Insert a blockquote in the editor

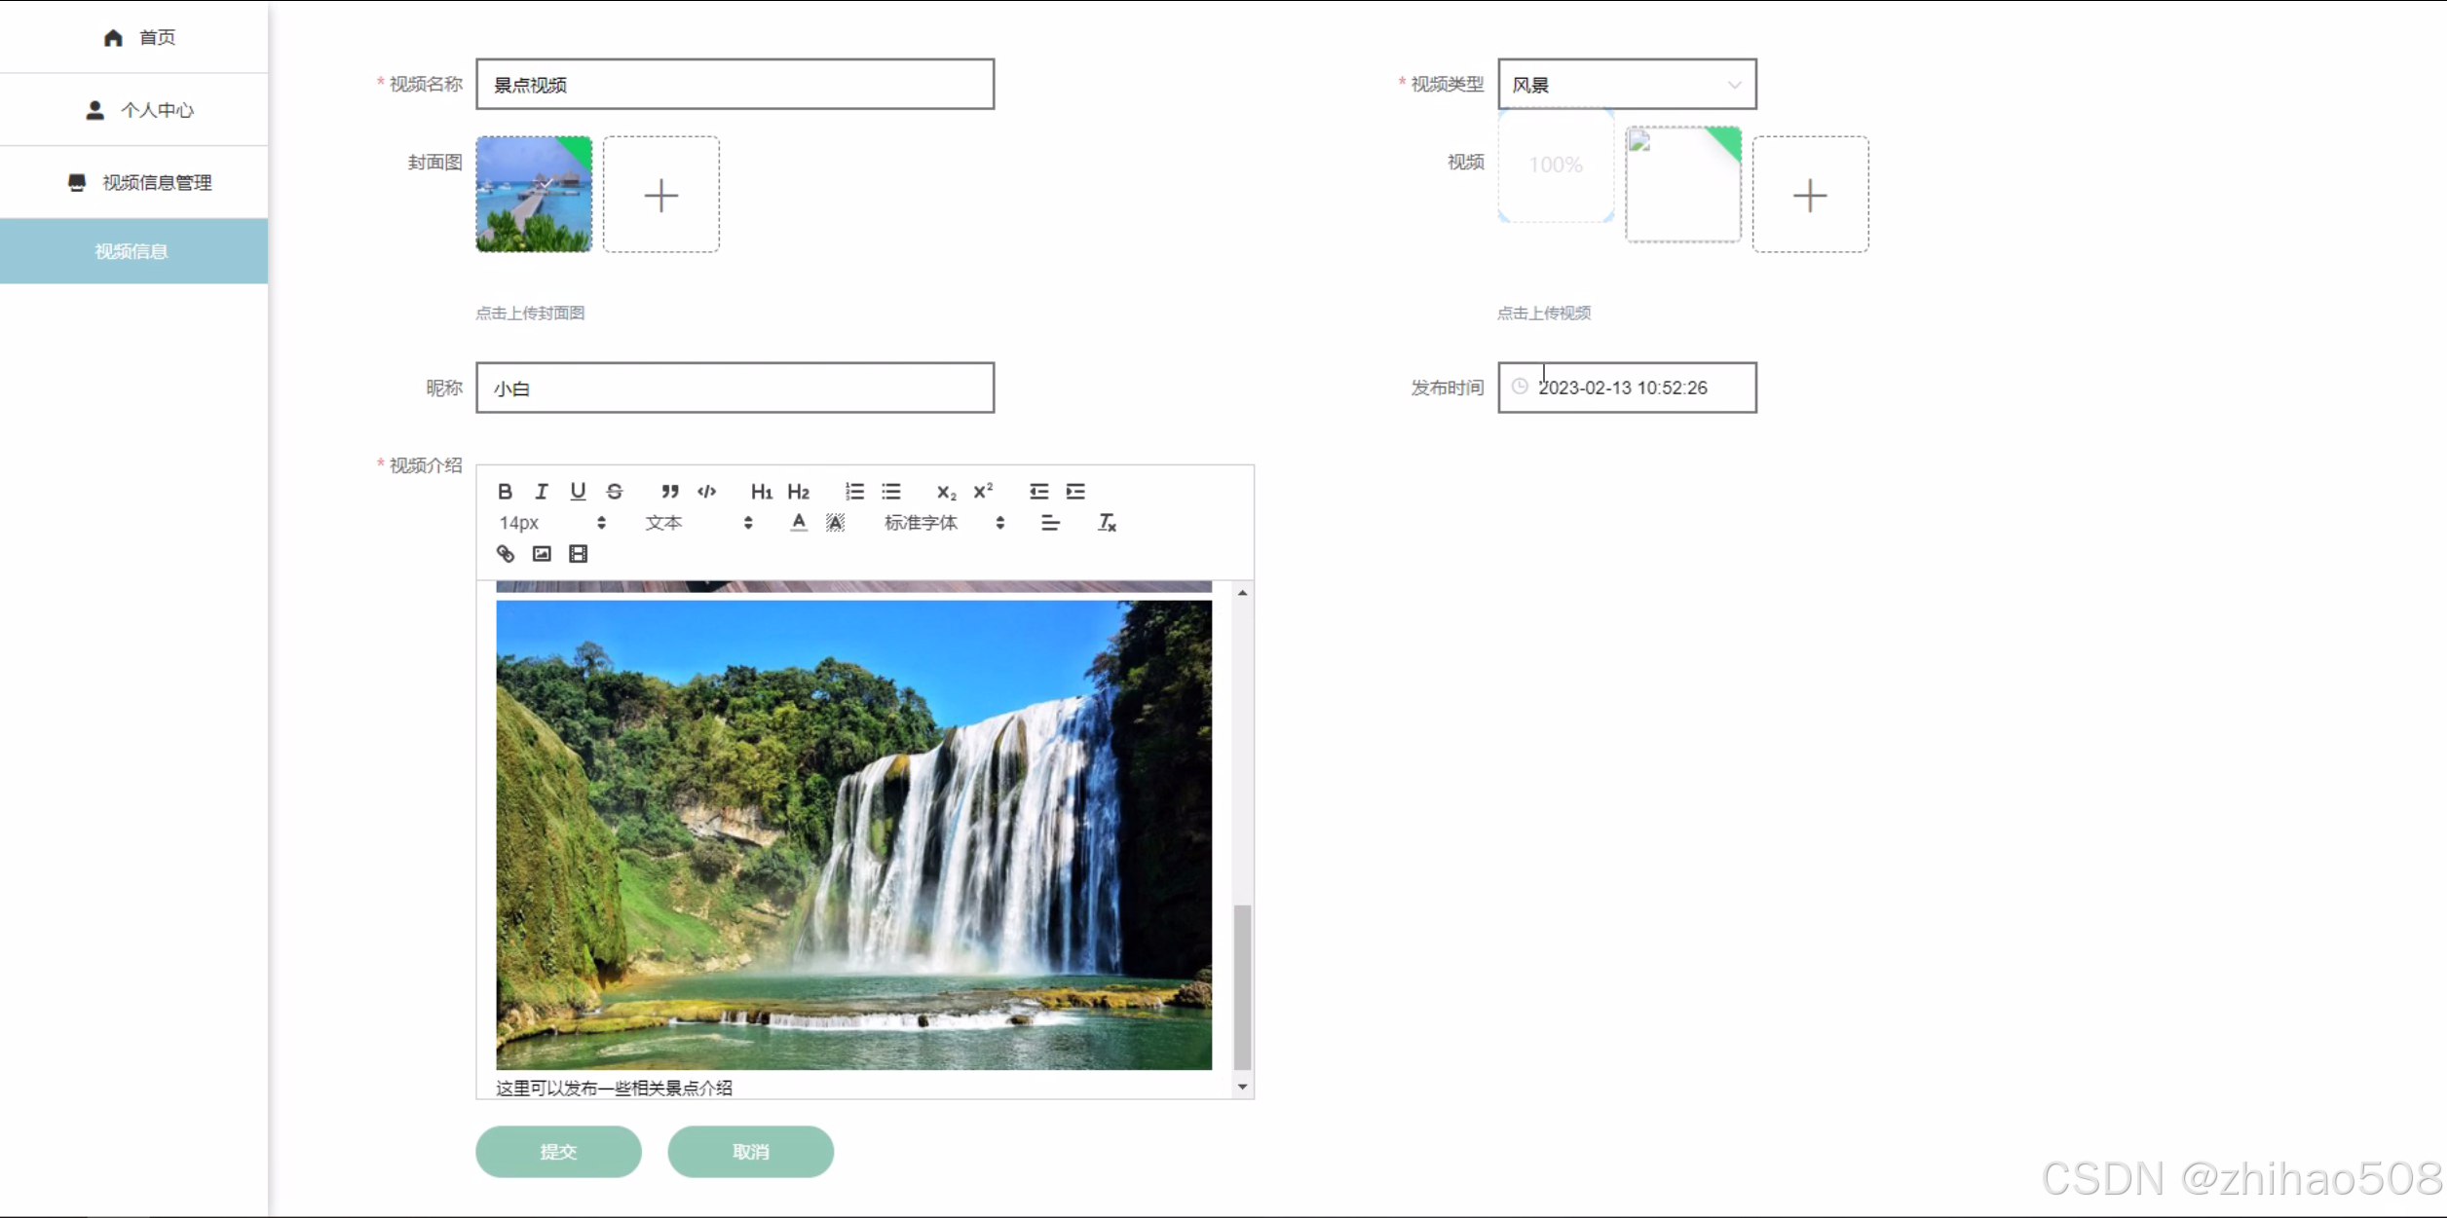[x=670, y=492]
